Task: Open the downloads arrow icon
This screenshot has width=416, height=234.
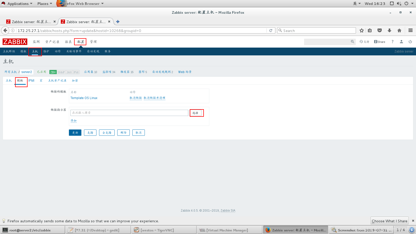Action: [389, 30]
